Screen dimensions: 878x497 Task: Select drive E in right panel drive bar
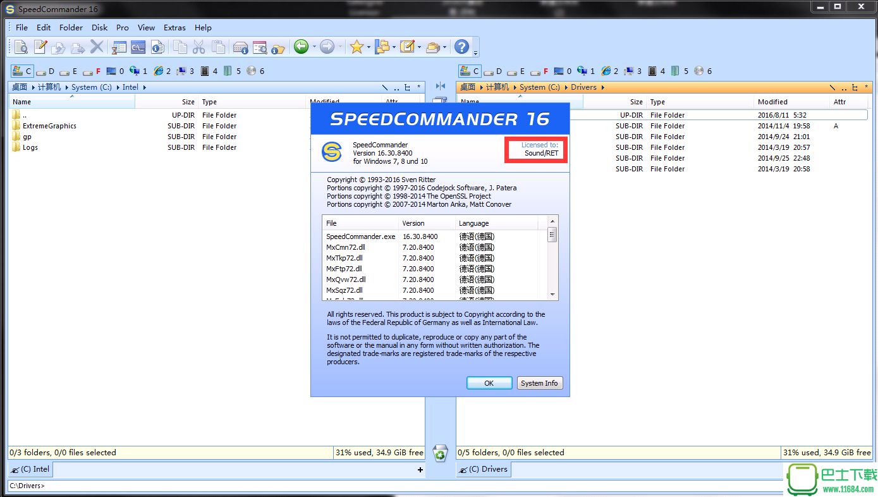[516, 71]
